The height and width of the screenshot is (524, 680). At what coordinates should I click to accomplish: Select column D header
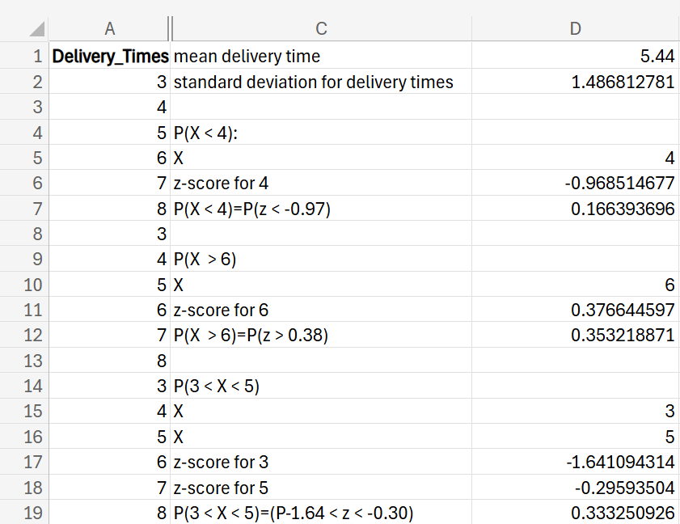coord(575,29)
